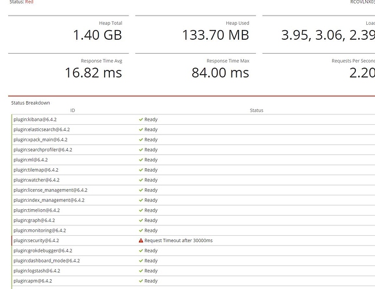The height and width of the screenshot is (289, 375).
Task: Click the Ready checkmark for plugin:watcher@6.4.2
Action: [x=141, y=180]
